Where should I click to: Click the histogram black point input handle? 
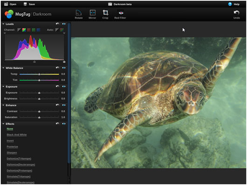tap(5, 62)
